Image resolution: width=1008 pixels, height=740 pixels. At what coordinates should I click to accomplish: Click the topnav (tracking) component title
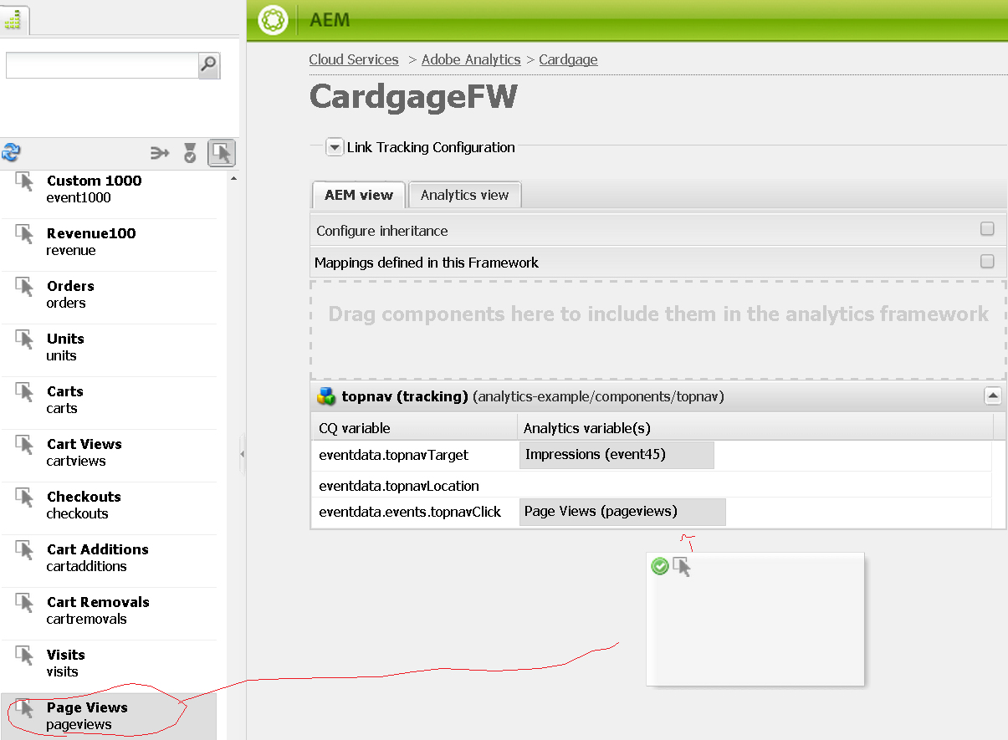(405, 396)
